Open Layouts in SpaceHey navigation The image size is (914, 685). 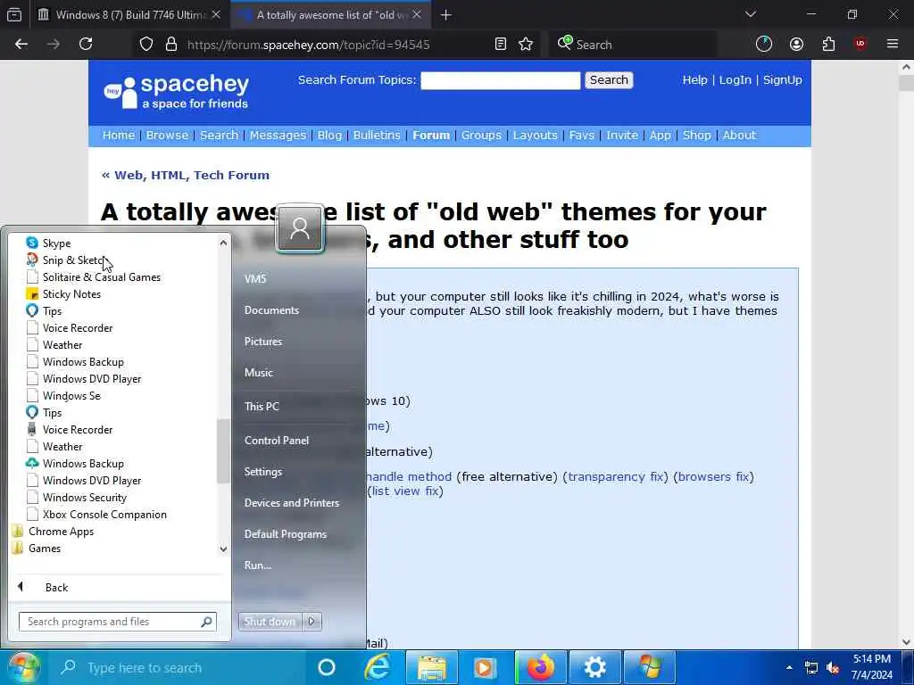536,136
